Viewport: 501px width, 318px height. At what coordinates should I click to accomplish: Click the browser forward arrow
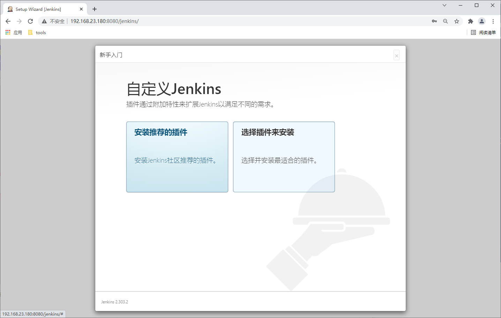(x=19, y=21)
